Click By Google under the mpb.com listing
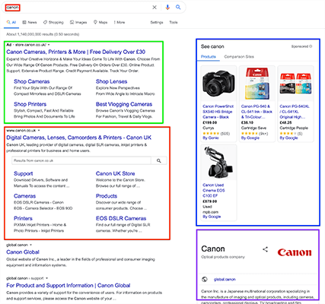The height and width of the screenshot is (304, 325). pos(212,217)
